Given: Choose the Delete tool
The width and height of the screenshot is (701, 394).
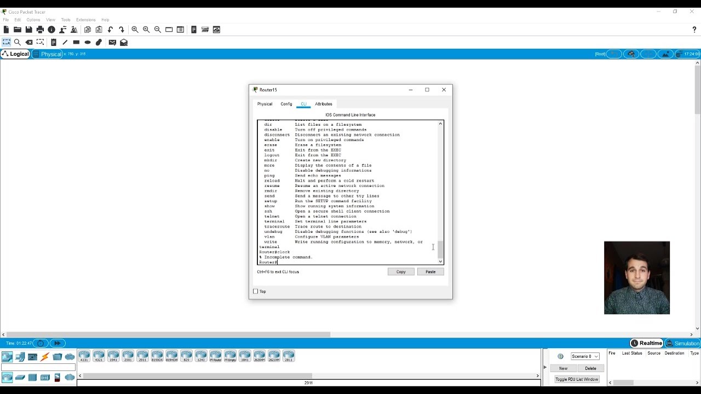Looking at the screenshot, I should 29,42.
